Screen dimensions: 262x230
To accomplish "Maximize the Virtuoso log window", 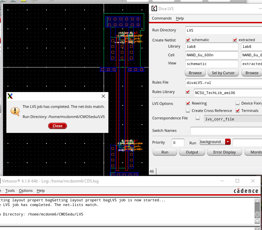I will click(237, 181).
